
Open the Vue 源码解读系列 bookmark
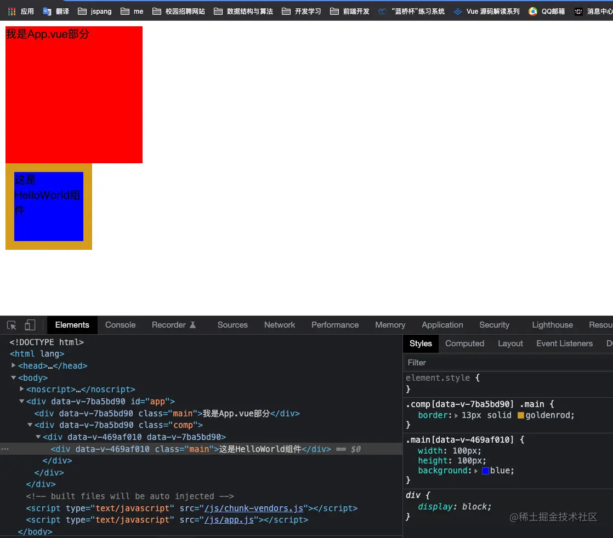(x=487, y=12)
